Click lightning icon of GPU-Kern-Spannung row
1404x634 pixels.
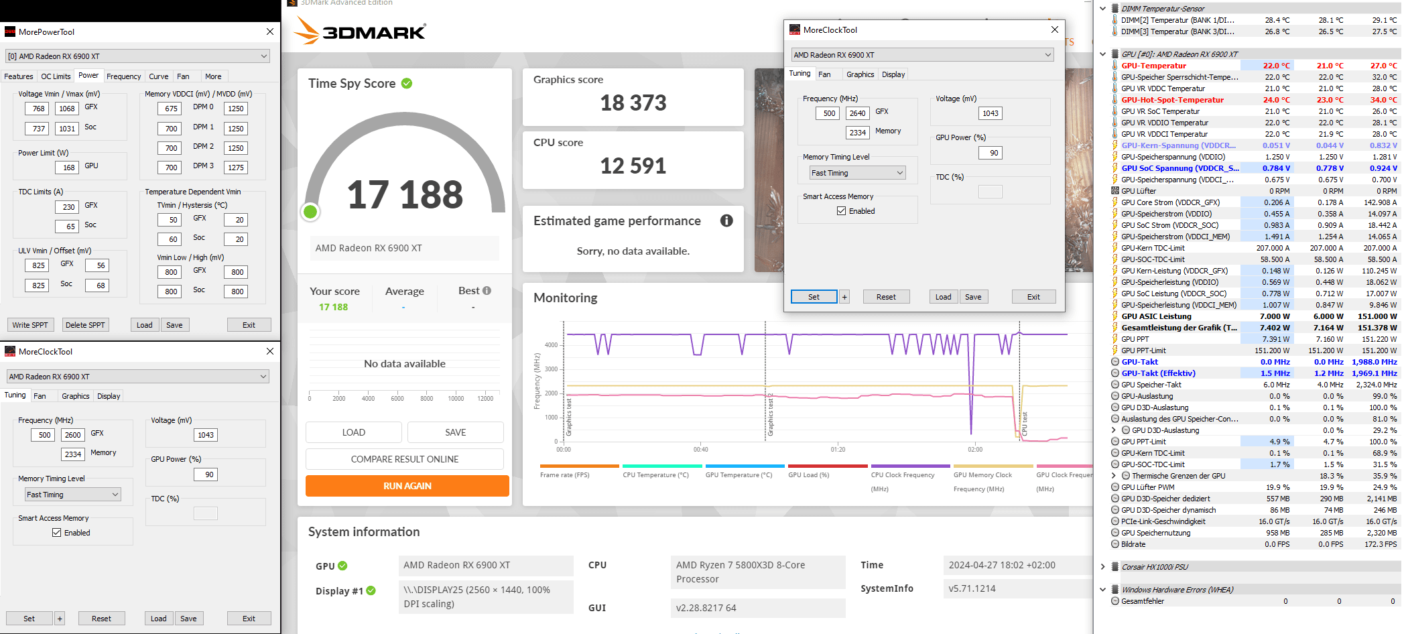click(1115, 145)
